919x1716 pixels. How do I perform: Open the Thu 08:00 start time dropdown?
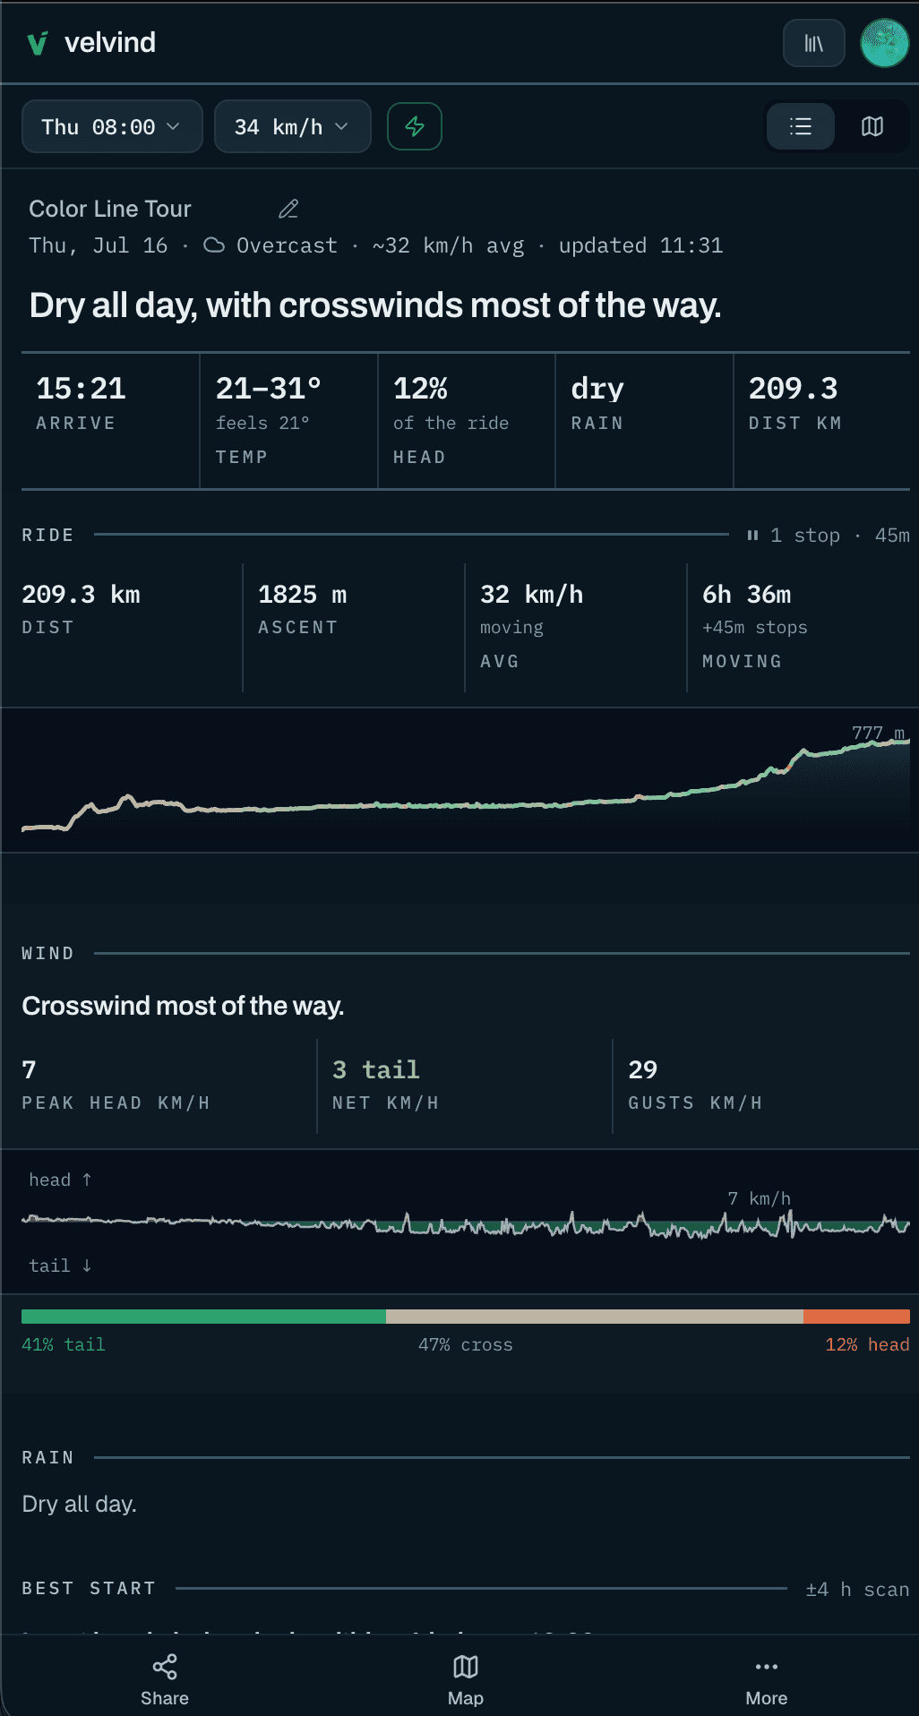pyautogui.click(x=112, y=126)
